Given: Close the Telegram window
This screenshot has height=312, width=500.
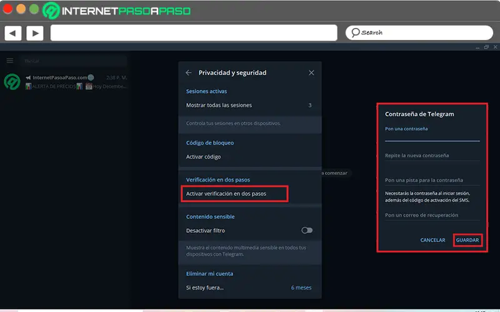Looking at the screenshot, I should tap(495, 47).
